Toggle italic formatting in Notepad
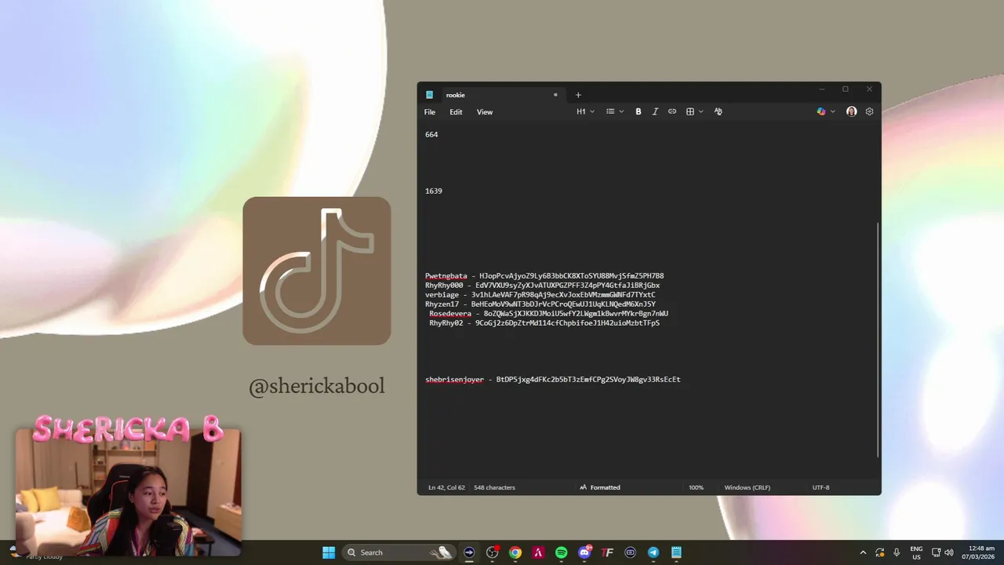 point(655,111)
